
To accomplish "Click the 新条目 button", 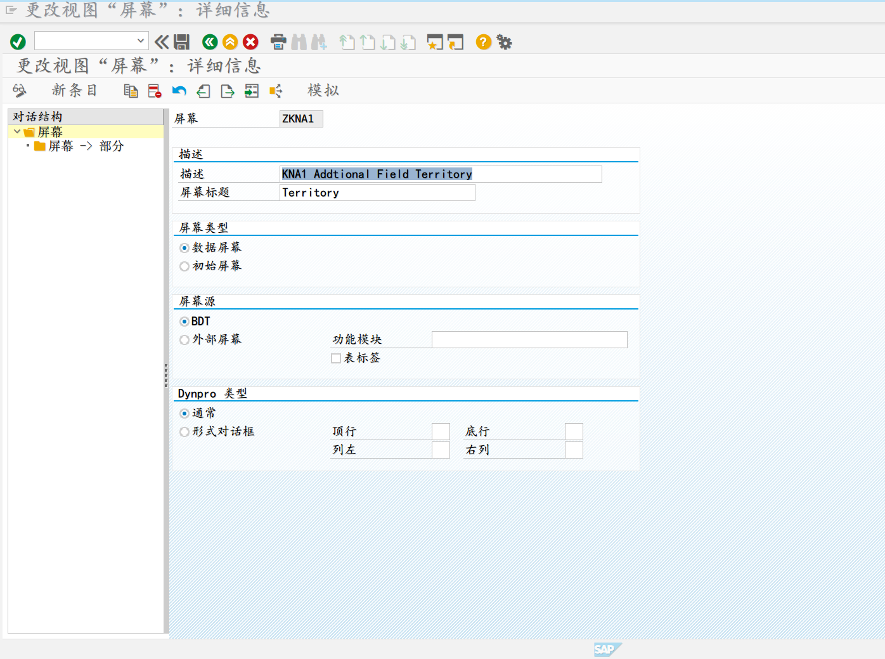I will tap(74, 91).
